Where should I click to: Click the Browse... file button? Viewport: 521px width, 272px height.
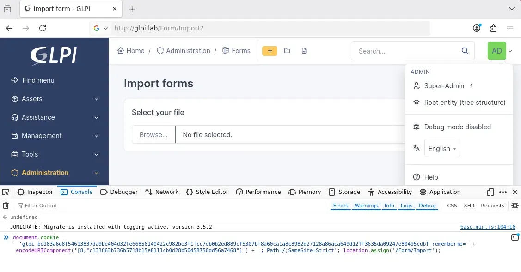point(153,134)
